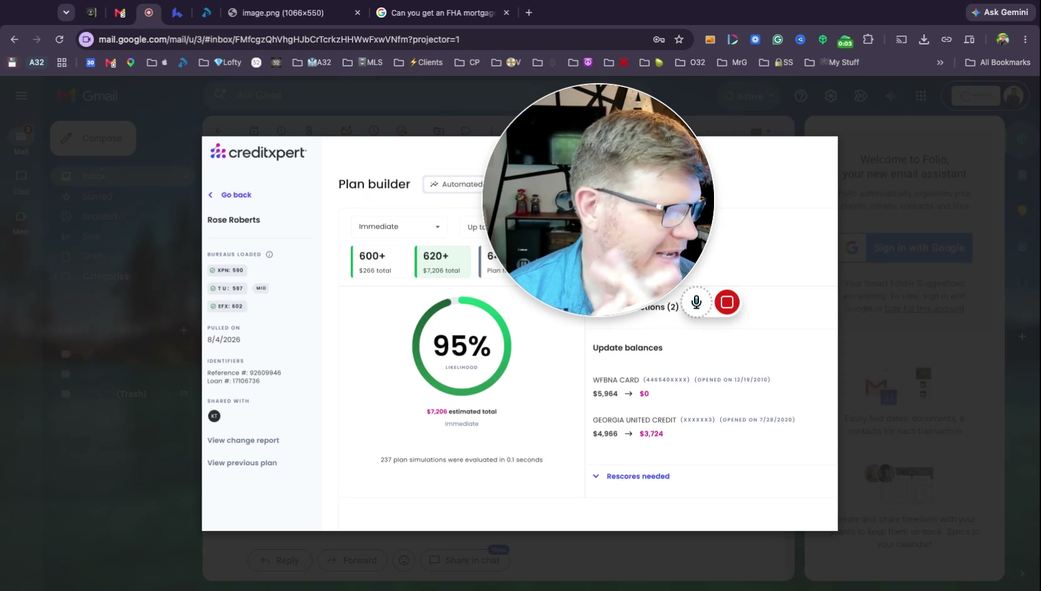Image resolution: width=1041 pixels, height=591 pixels.
Task: Open the Chrome extensions puzzle menu
Action: click(x=868, y=39)
